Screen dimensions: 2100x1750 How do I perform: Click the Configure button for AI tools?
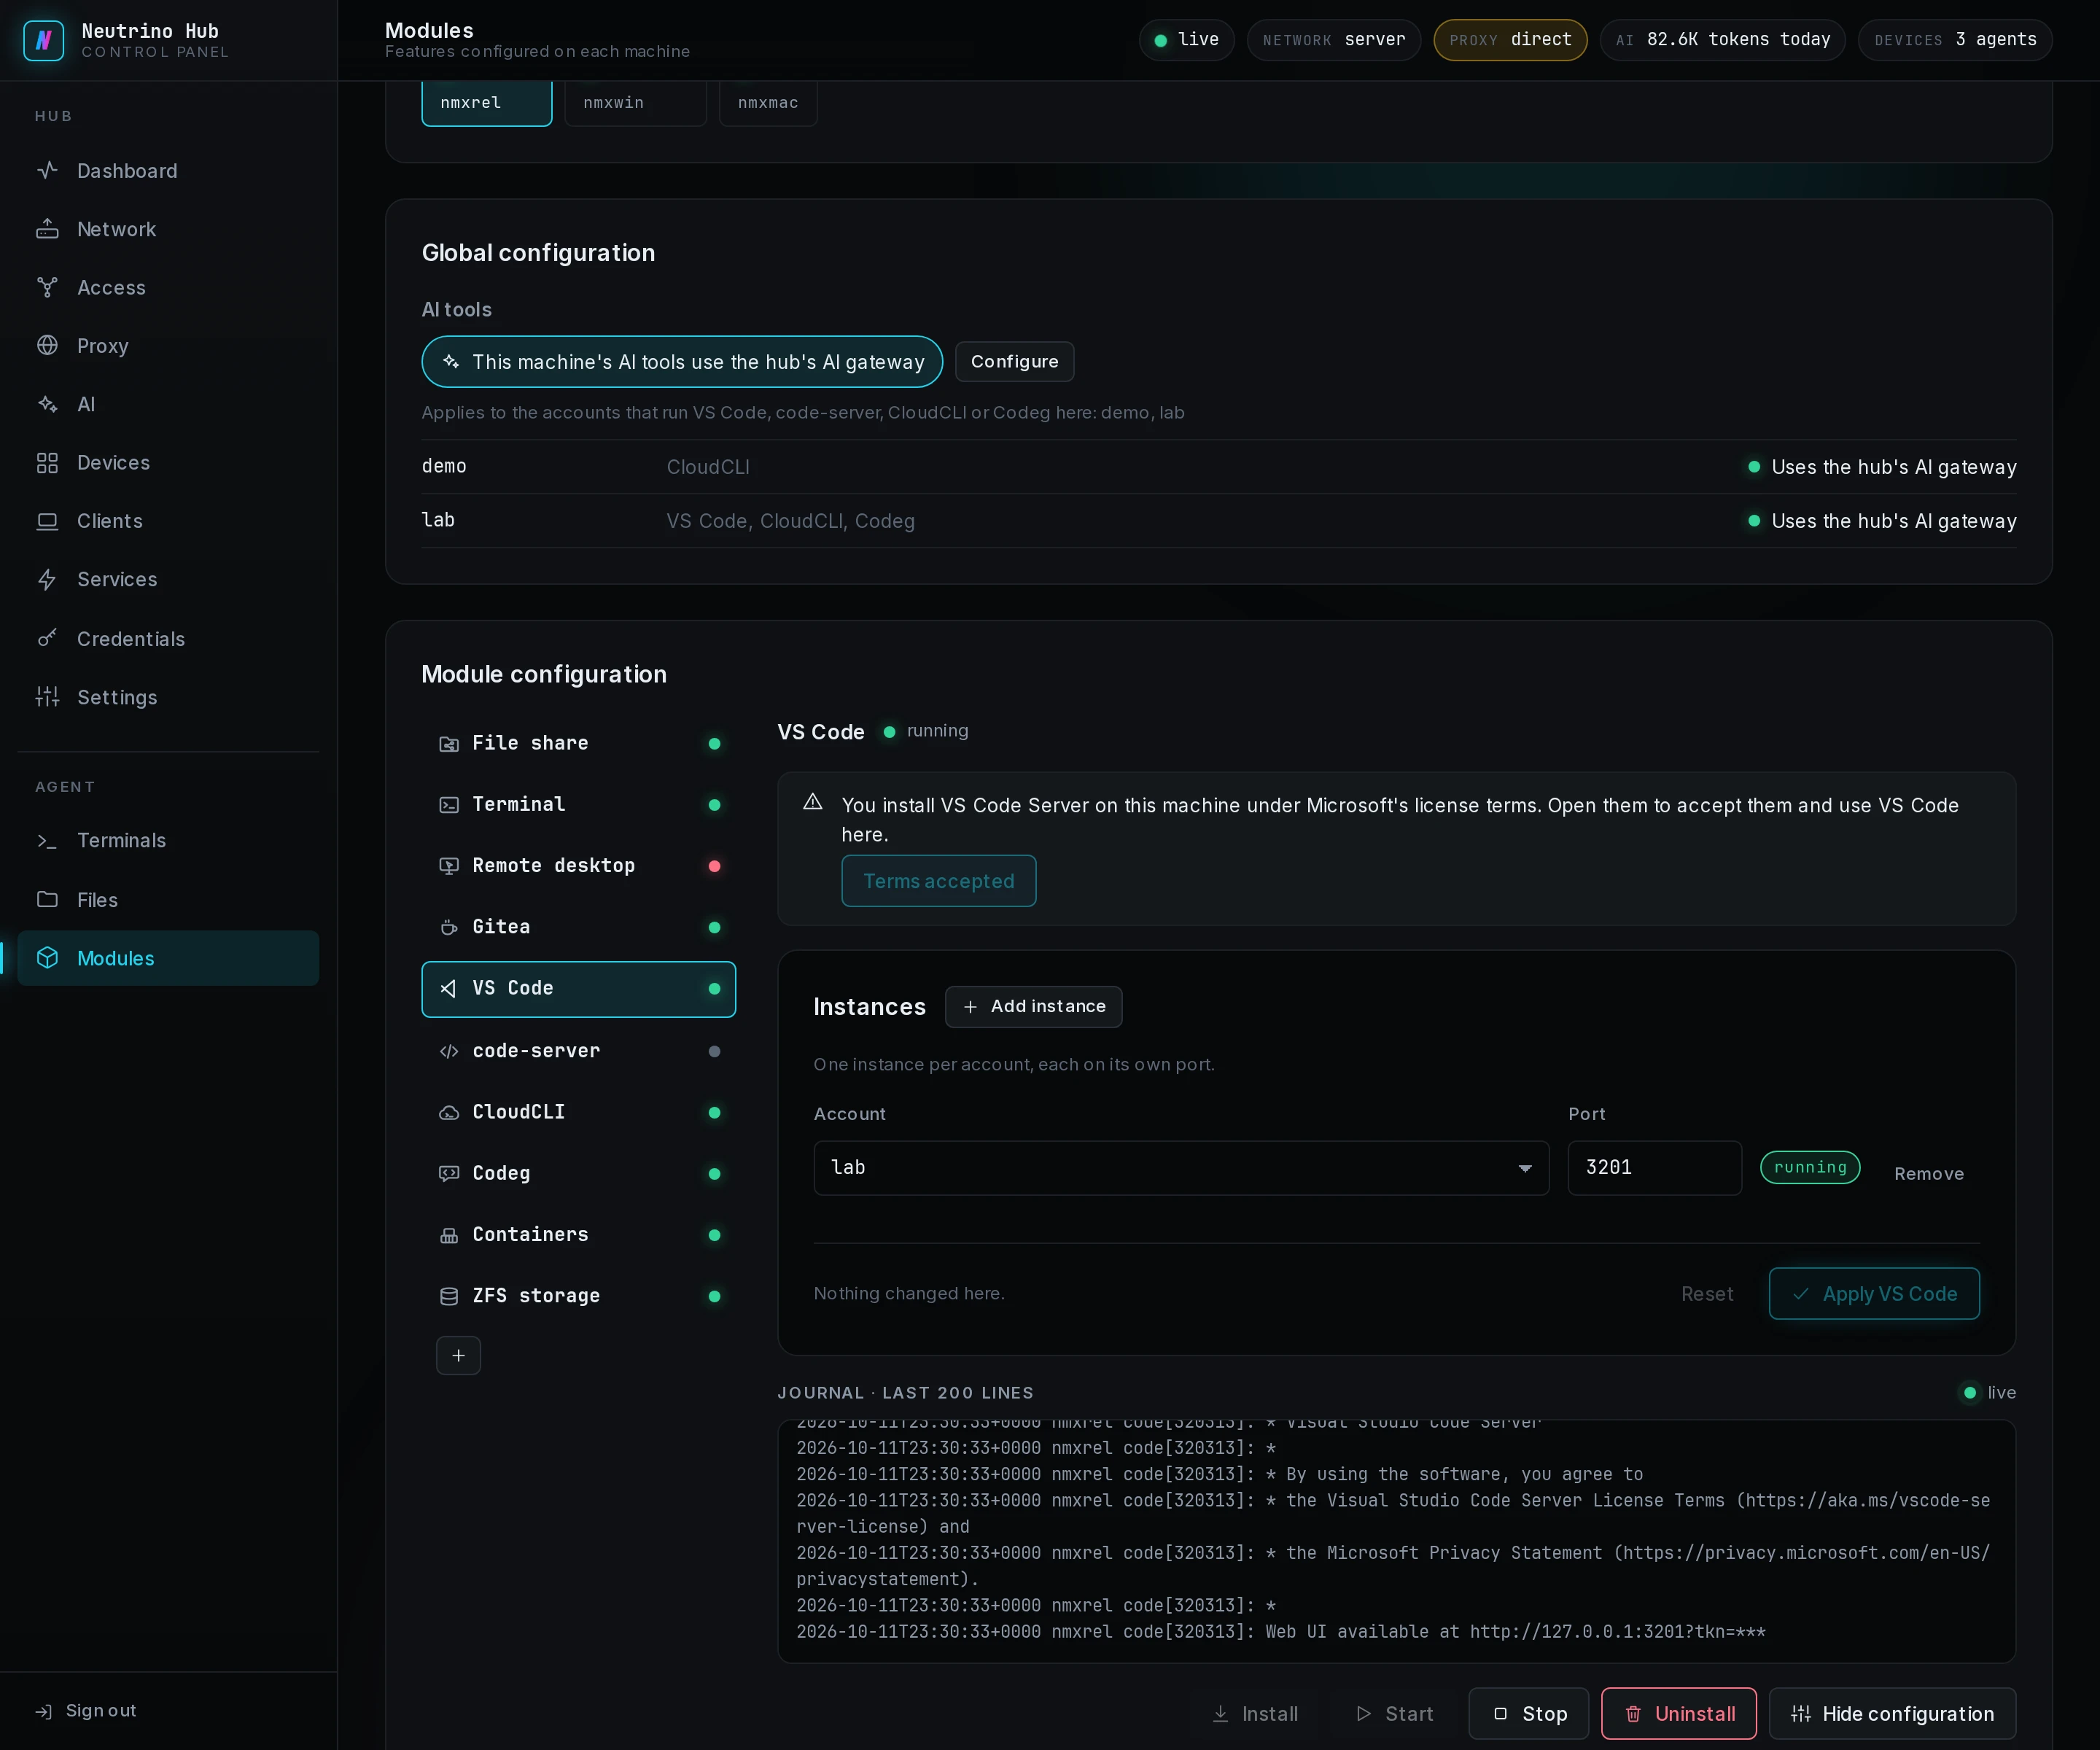[1014, 362]
